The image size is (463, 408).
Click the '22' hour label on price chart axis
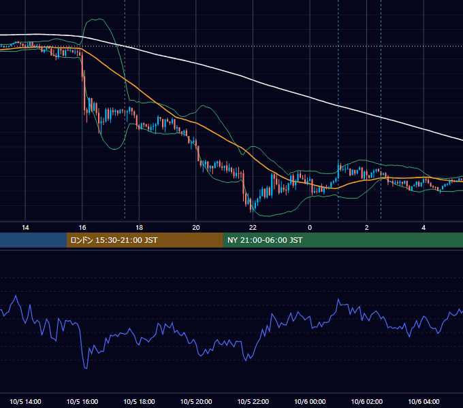point(253,228)
